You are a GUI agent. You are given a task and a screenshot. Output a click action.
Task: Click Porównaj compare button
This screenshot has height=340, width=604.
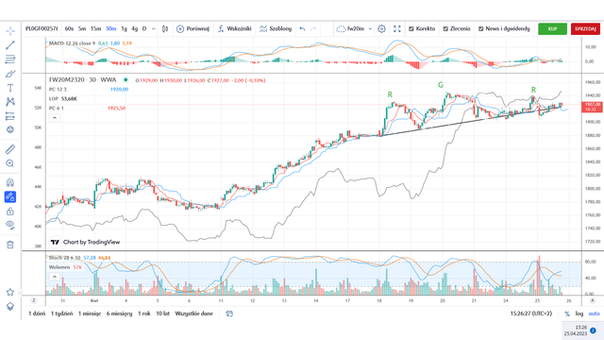[193, 29]
